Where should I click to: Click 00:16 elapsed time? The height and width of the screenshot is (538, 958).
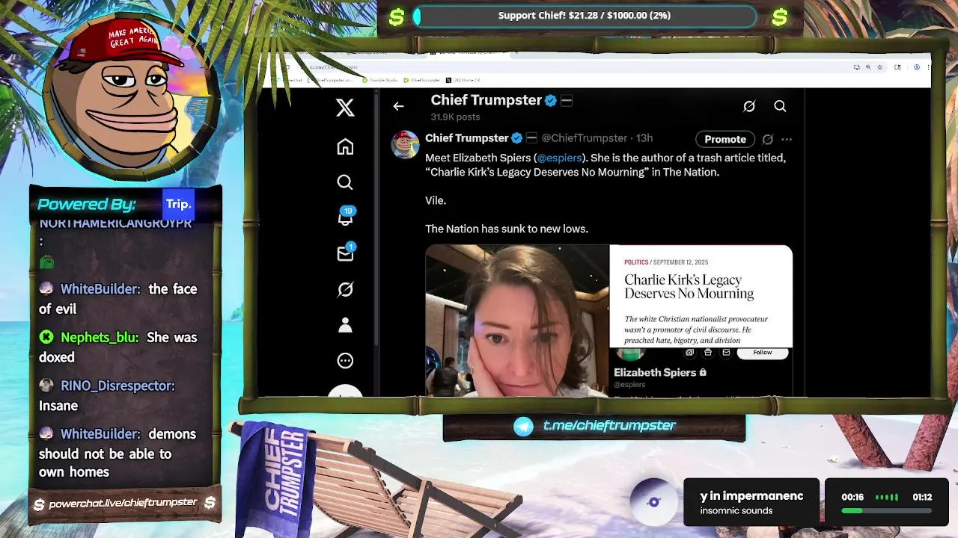tap(852, 497)
